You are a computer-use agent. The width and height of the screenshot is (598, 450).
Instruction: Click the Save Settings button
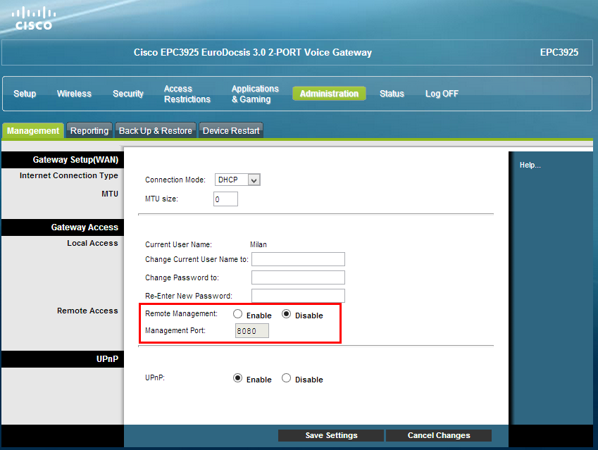click(331, 435)
